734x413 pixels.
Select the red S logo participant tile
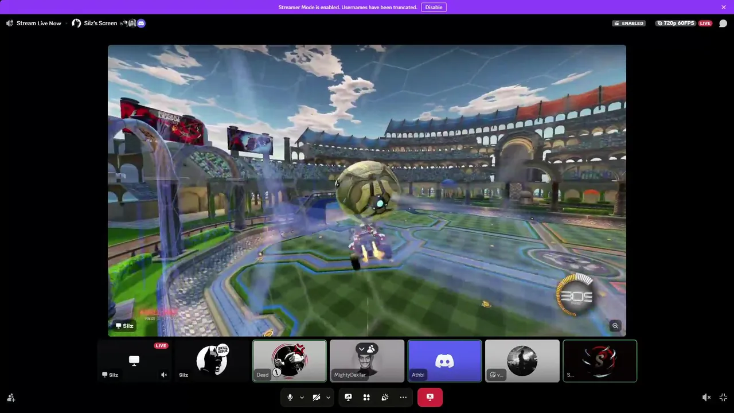pyautogui.click(x=600, y=361)
